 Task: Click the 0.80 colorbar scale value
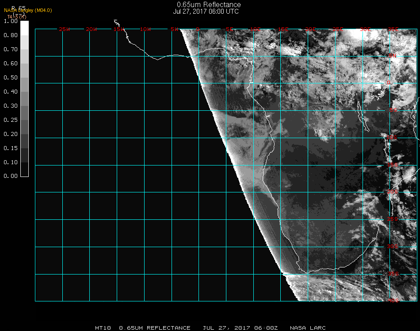pyautogui.click(x=11, y=35)
